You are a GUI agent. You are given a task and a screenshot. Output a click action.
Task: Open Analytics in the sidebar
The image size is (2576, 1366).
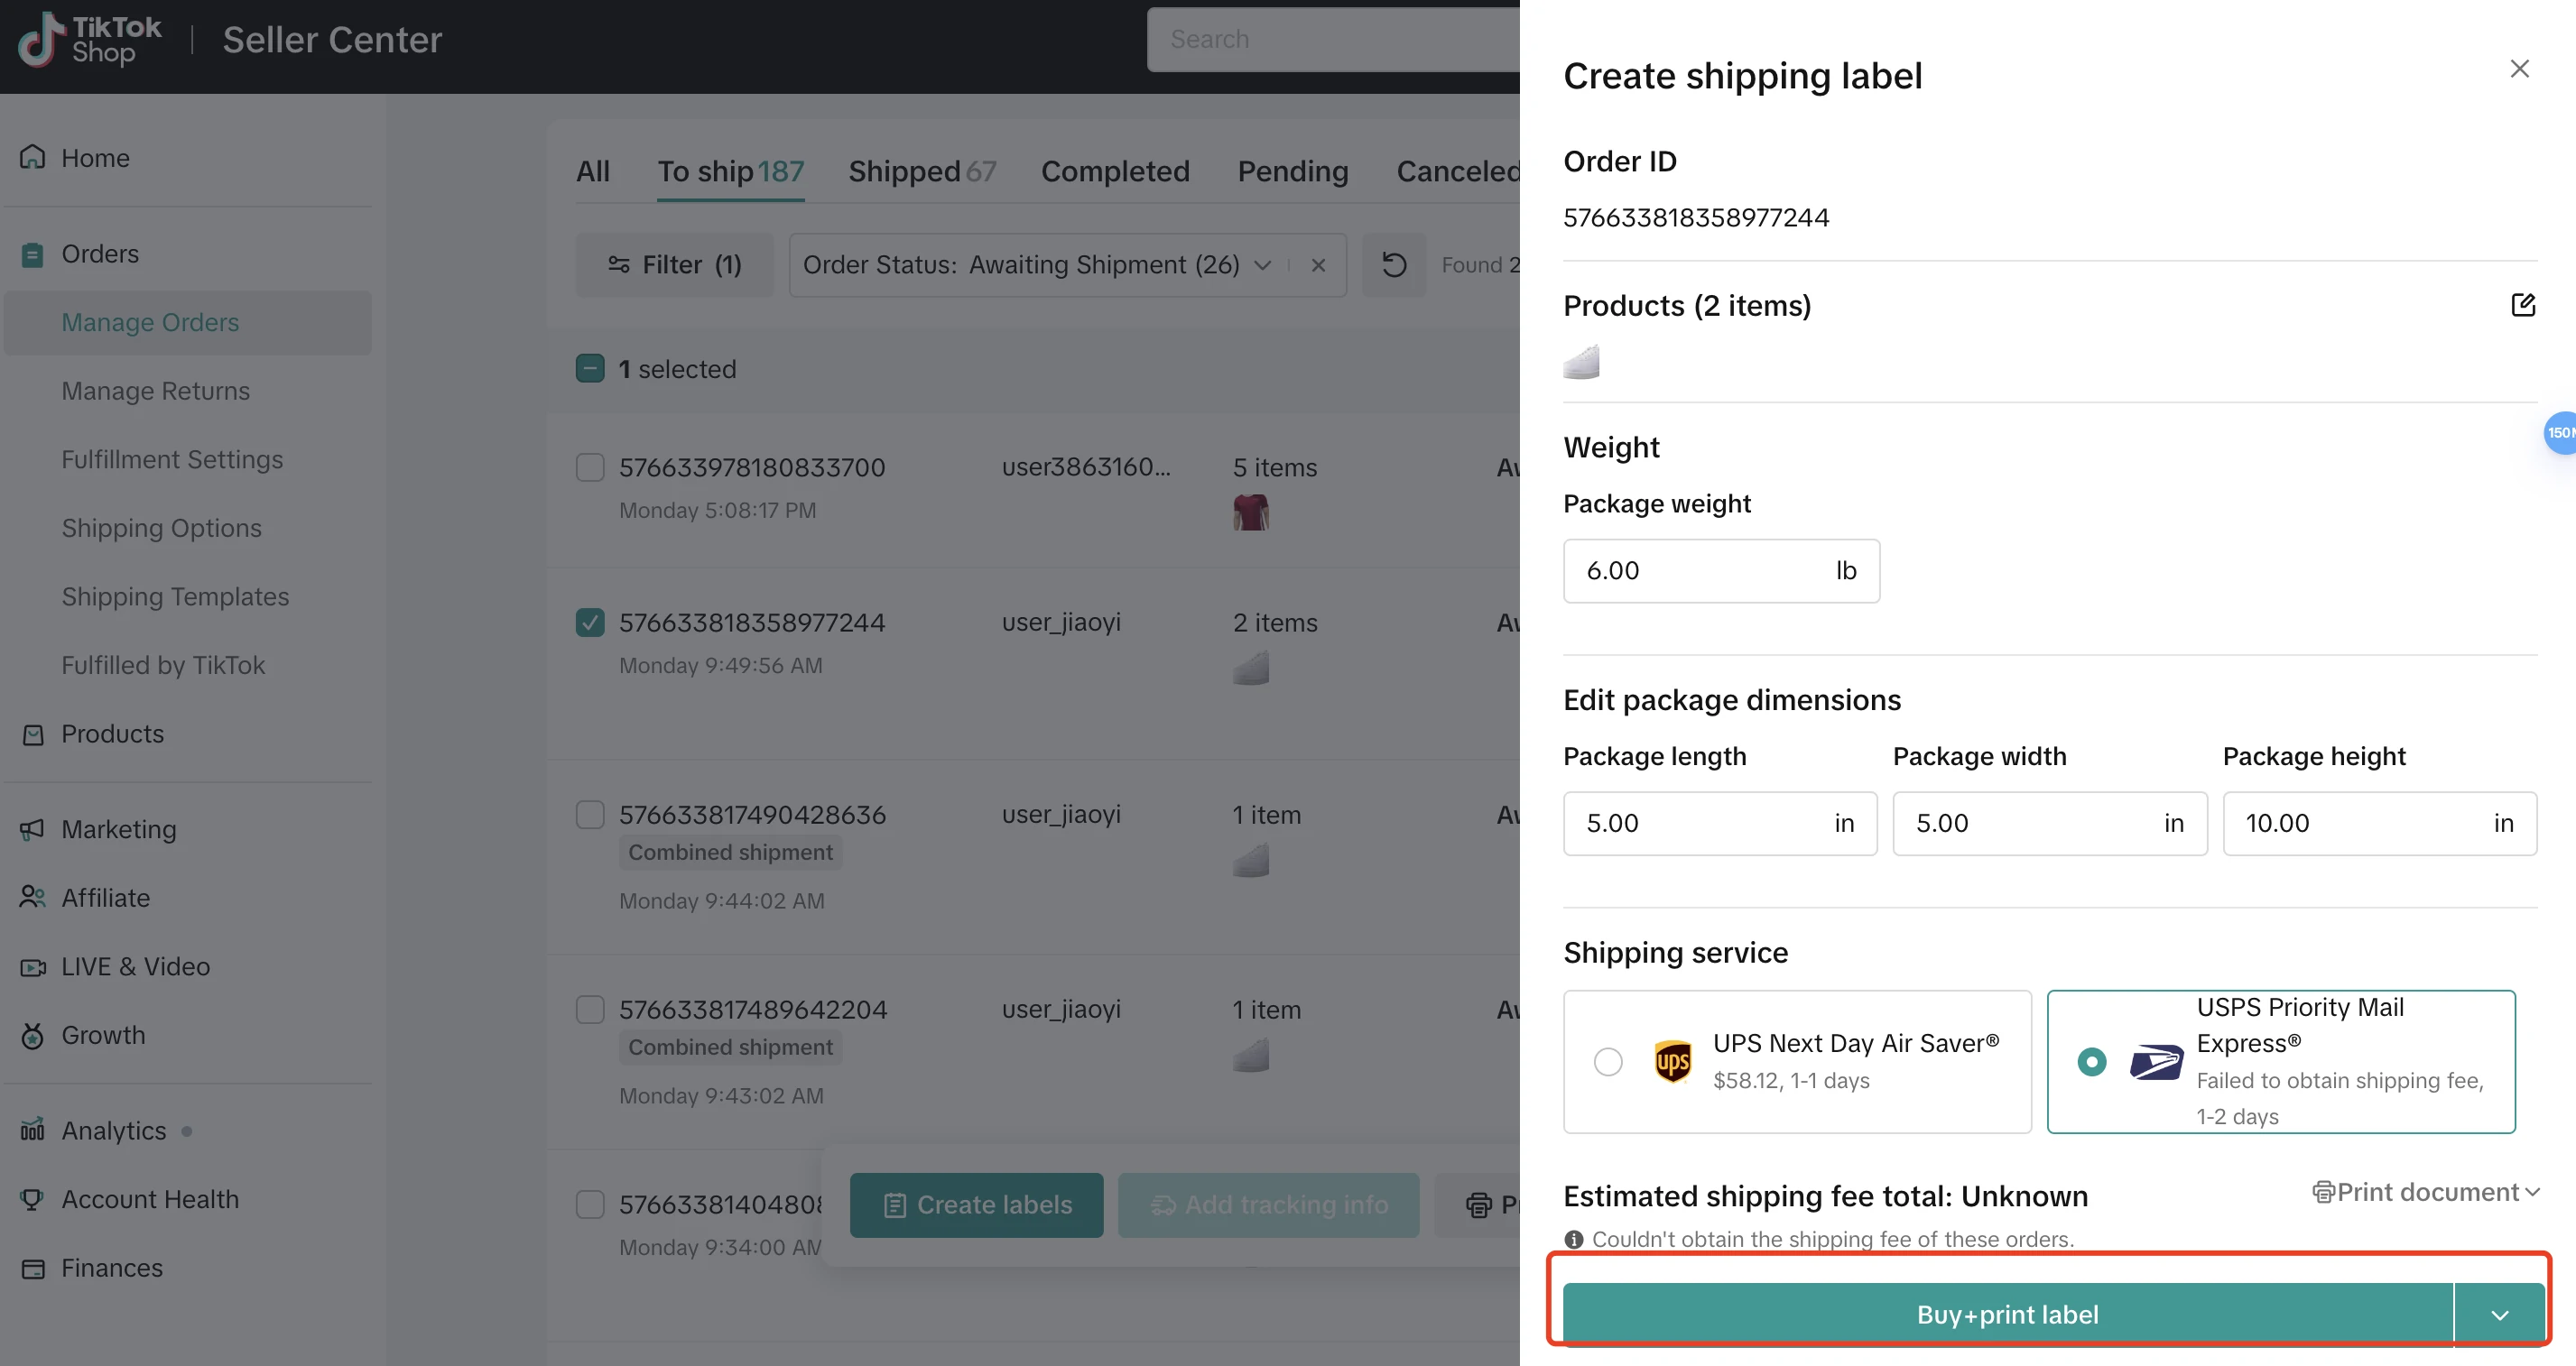113,1131
